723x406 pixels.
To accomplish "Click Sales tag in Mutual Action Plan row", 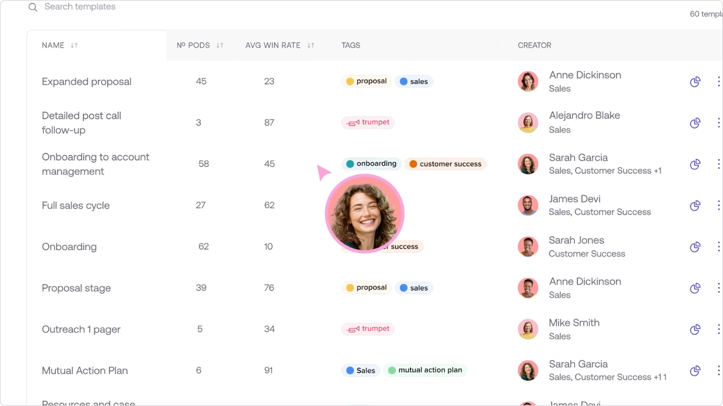I will pos(361,370).
